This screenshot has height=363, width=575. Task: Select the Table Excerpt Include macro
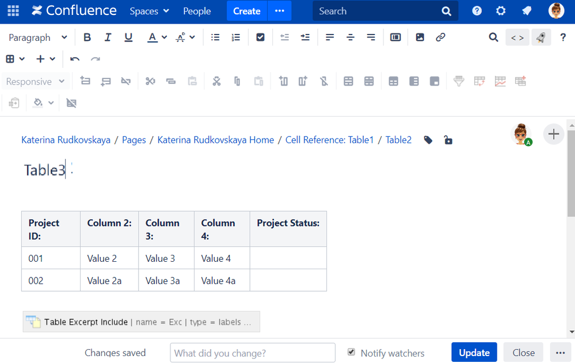[x=141, y=322]
